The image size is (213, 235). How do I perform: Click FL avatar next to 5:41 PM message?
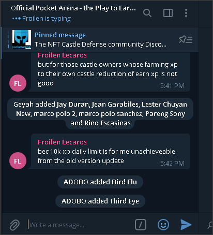coord(18,83)
